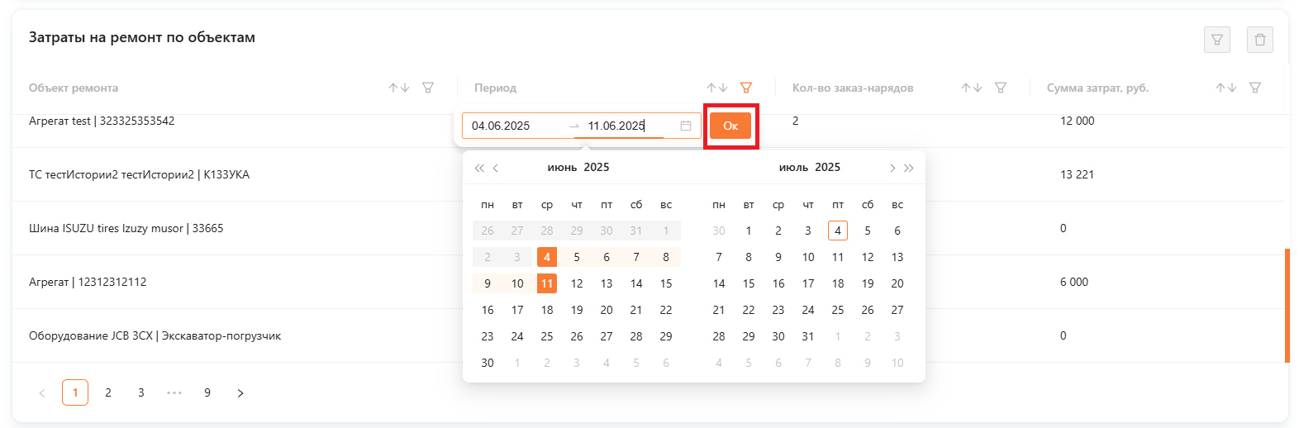Open filter for Сумма затрат, руб. column
The width and height of the screenshot is (1299, 428).
[x=1255, y=88]
